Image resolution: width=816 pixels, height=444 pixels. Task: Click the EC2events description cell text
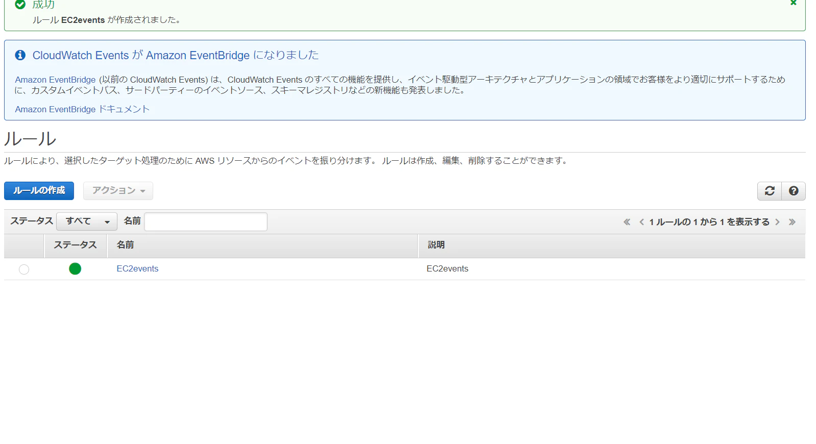click(447, 268)
